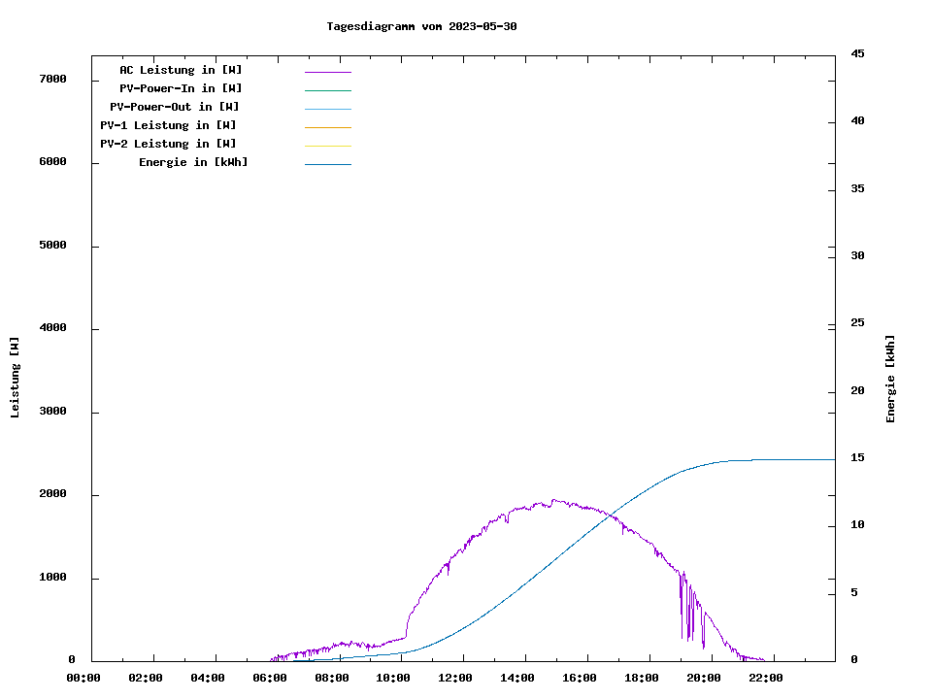Viewport: 932px width, 699px height.
Task: Click the 7000 tick label on left axis
Action: click(x=52, y=79)
